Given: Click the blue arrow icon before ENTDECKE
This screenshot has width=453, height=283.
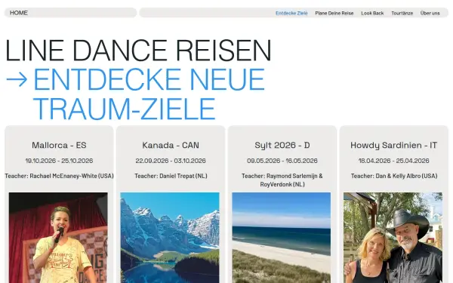Looking at the screenshot, I should tap(17, 78).
